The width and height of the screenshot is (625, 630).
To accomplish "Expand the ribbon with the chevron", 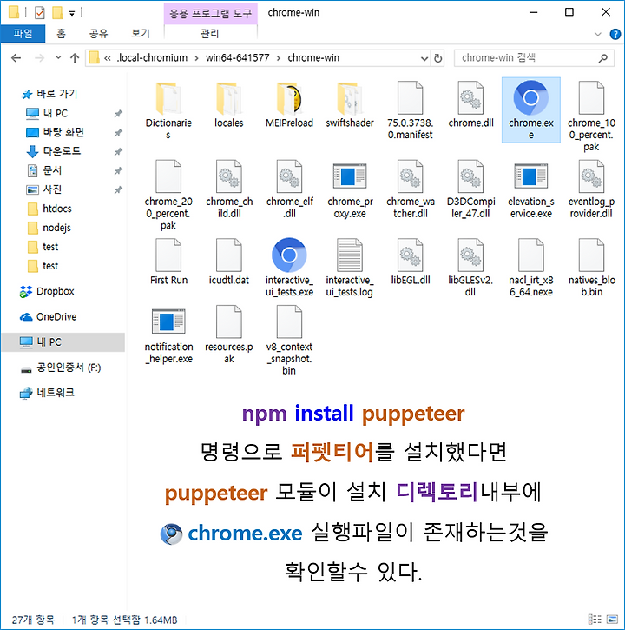I will pyautogui.click(x=598, y=34).
